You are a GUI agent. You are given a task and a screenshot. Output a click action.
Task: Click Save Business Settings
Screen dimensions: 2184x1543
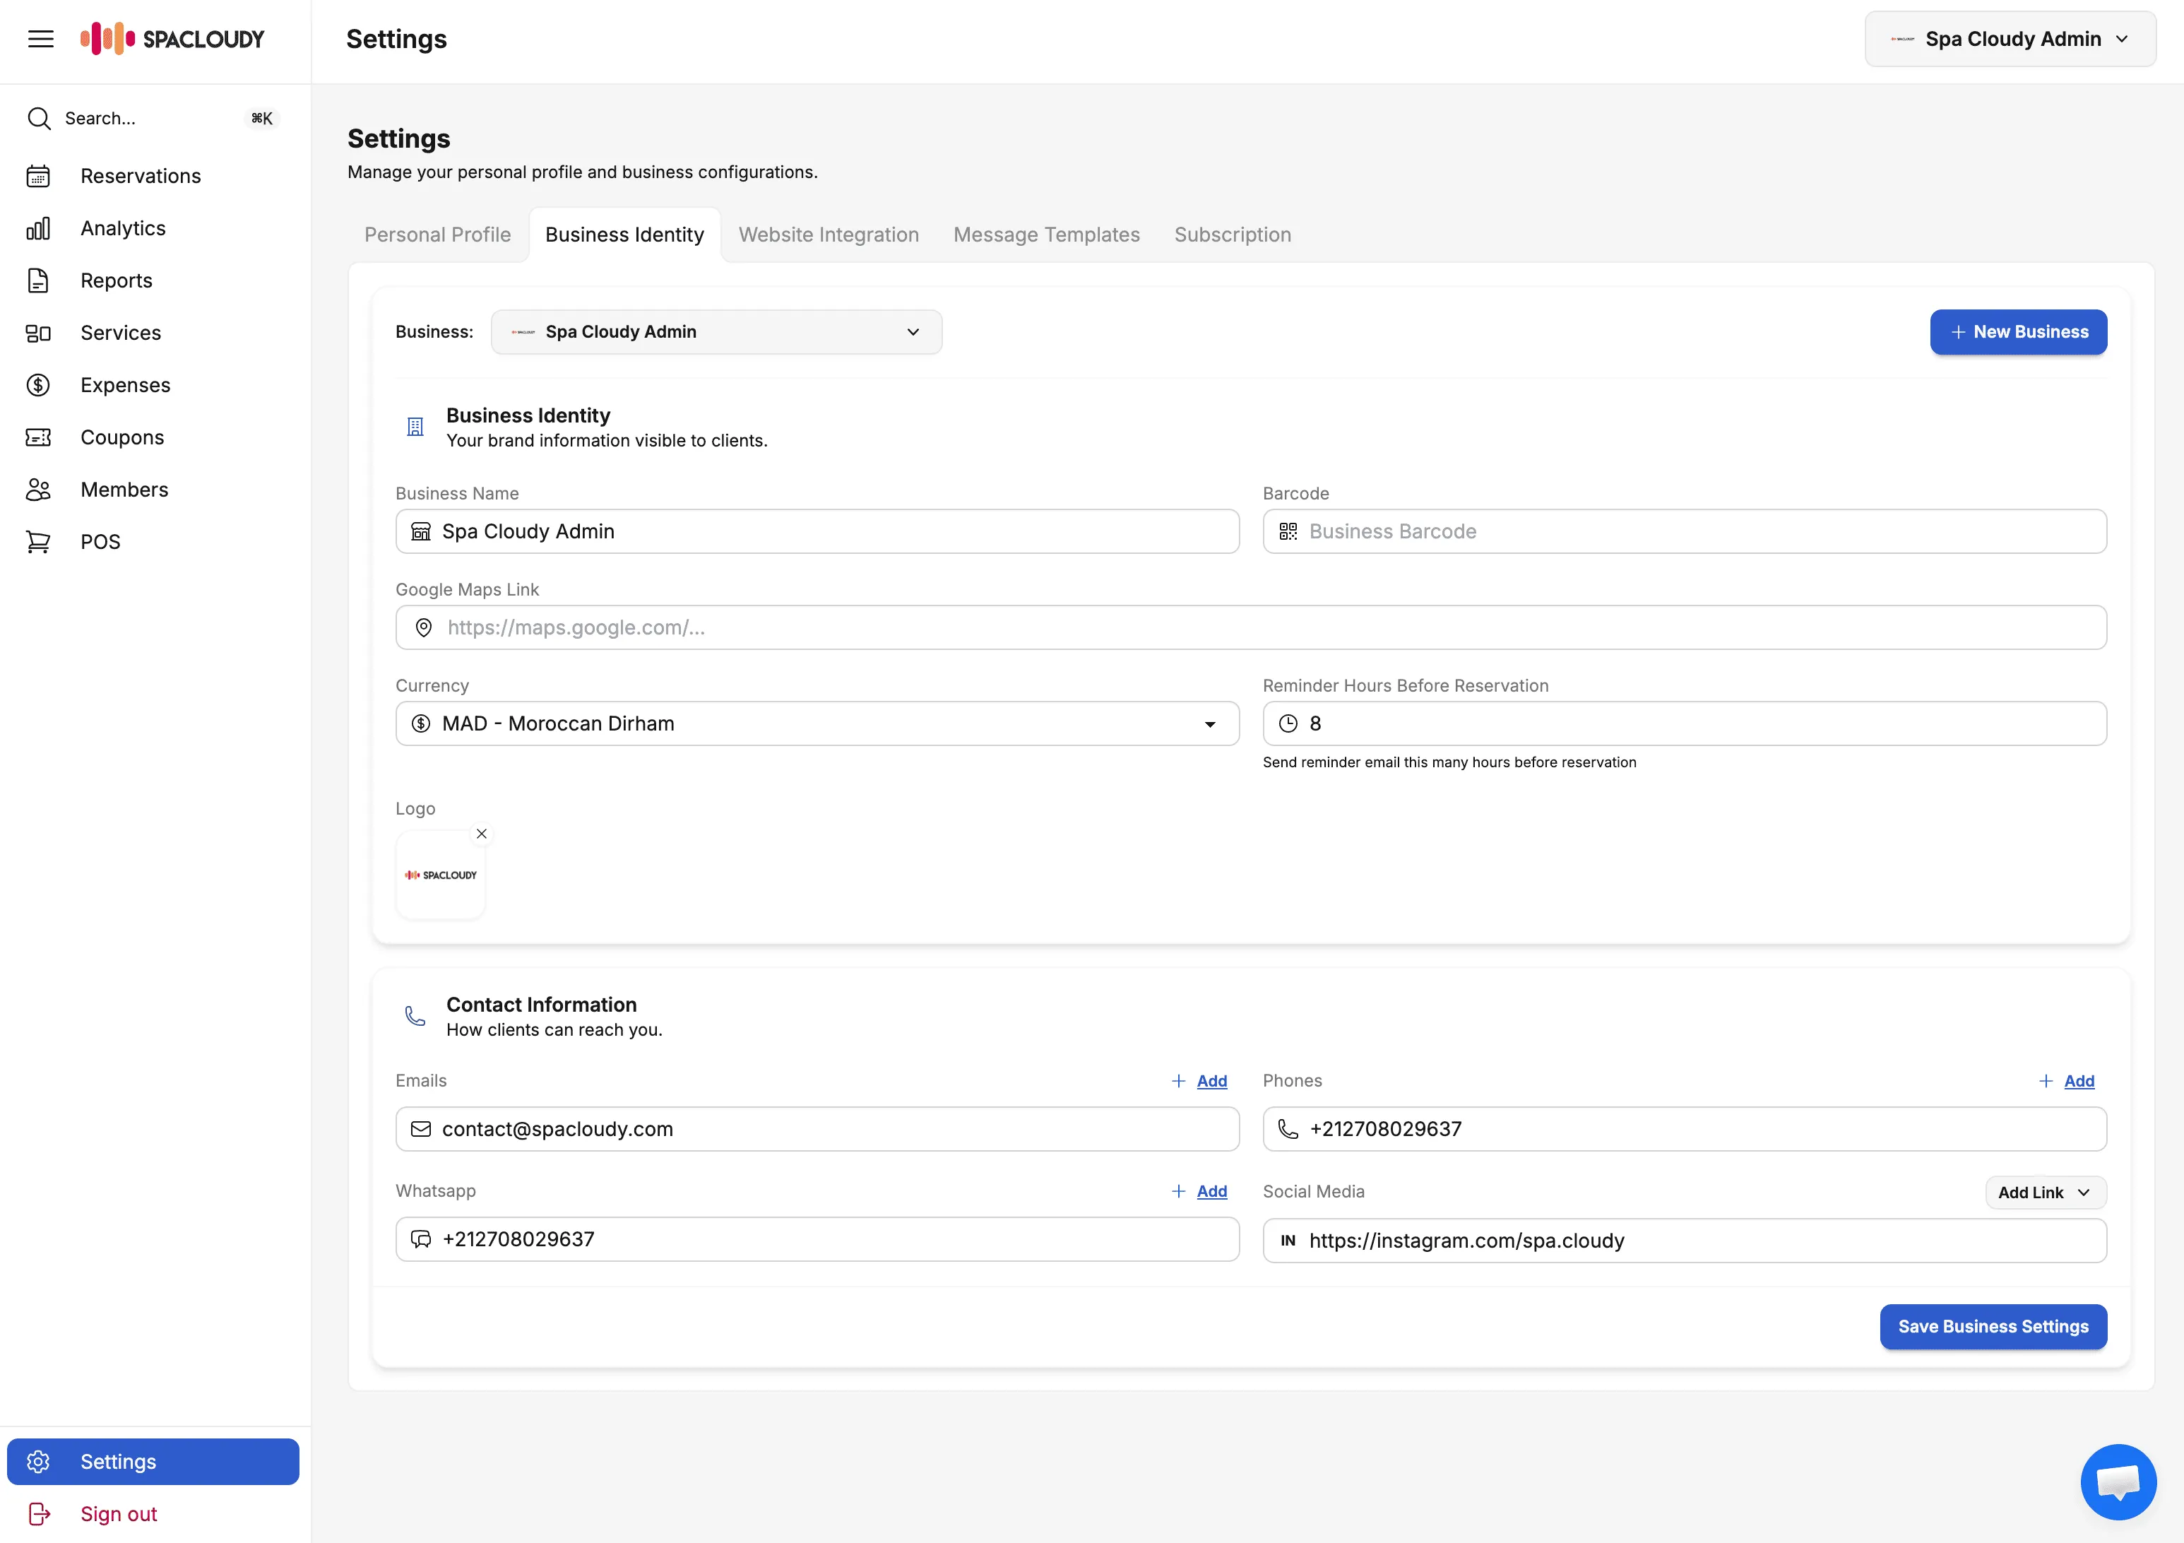1993,1326
